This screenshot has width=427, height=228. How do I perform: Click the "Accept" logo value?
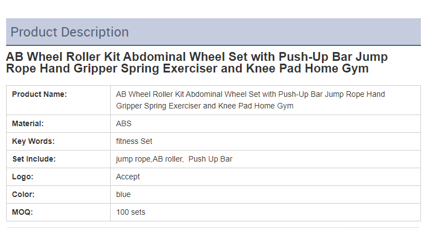(128, 177)
